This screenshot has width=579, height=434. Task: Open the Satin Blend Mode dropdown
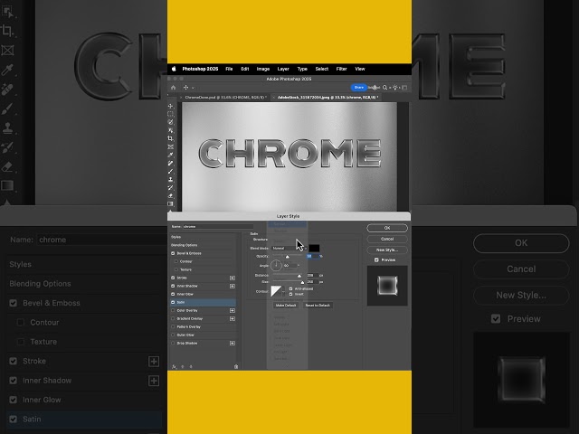click(289, 248)
